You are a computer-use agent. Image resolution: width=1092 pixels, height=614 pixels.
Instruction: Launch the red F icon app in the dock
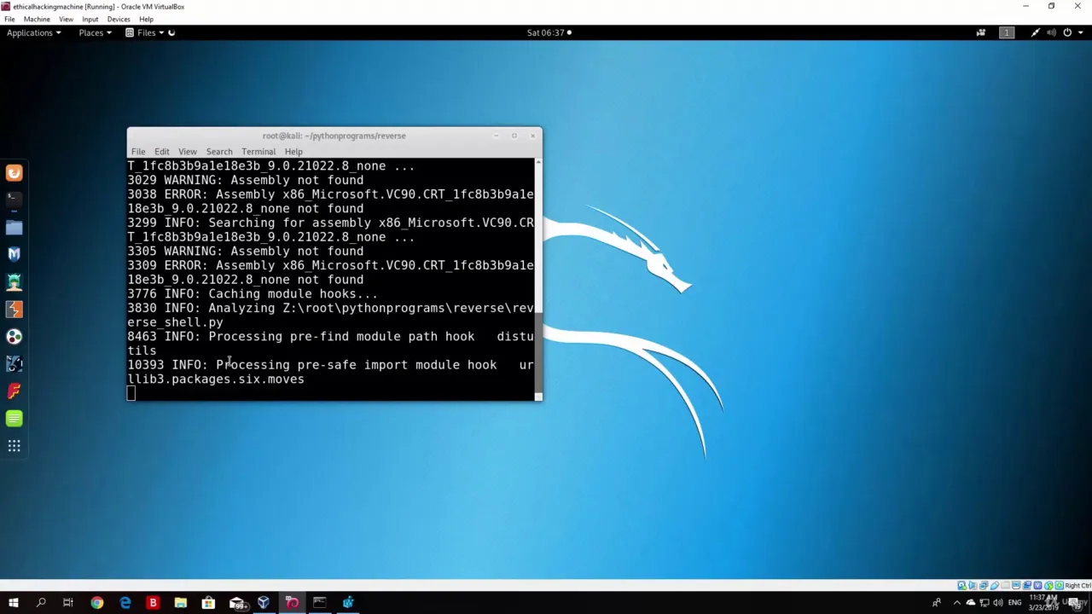14,391
